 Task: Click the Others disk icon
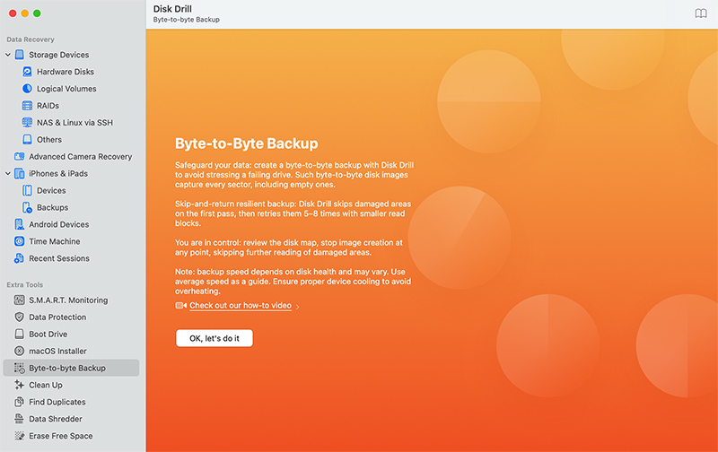[x=28, y=140]
